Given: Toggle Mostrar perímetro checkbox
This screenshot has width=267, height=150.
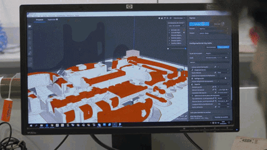Looking at the screenshot, I should pyautogui.click(x=169, y=41).
